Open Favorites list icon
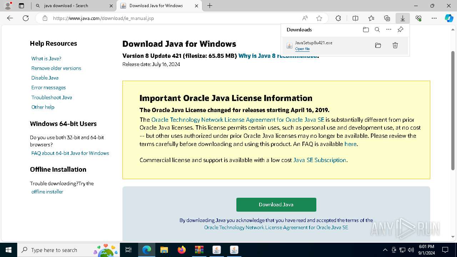Image resolution: width=457 pixels, height=257 pixels. coord(371,18)
